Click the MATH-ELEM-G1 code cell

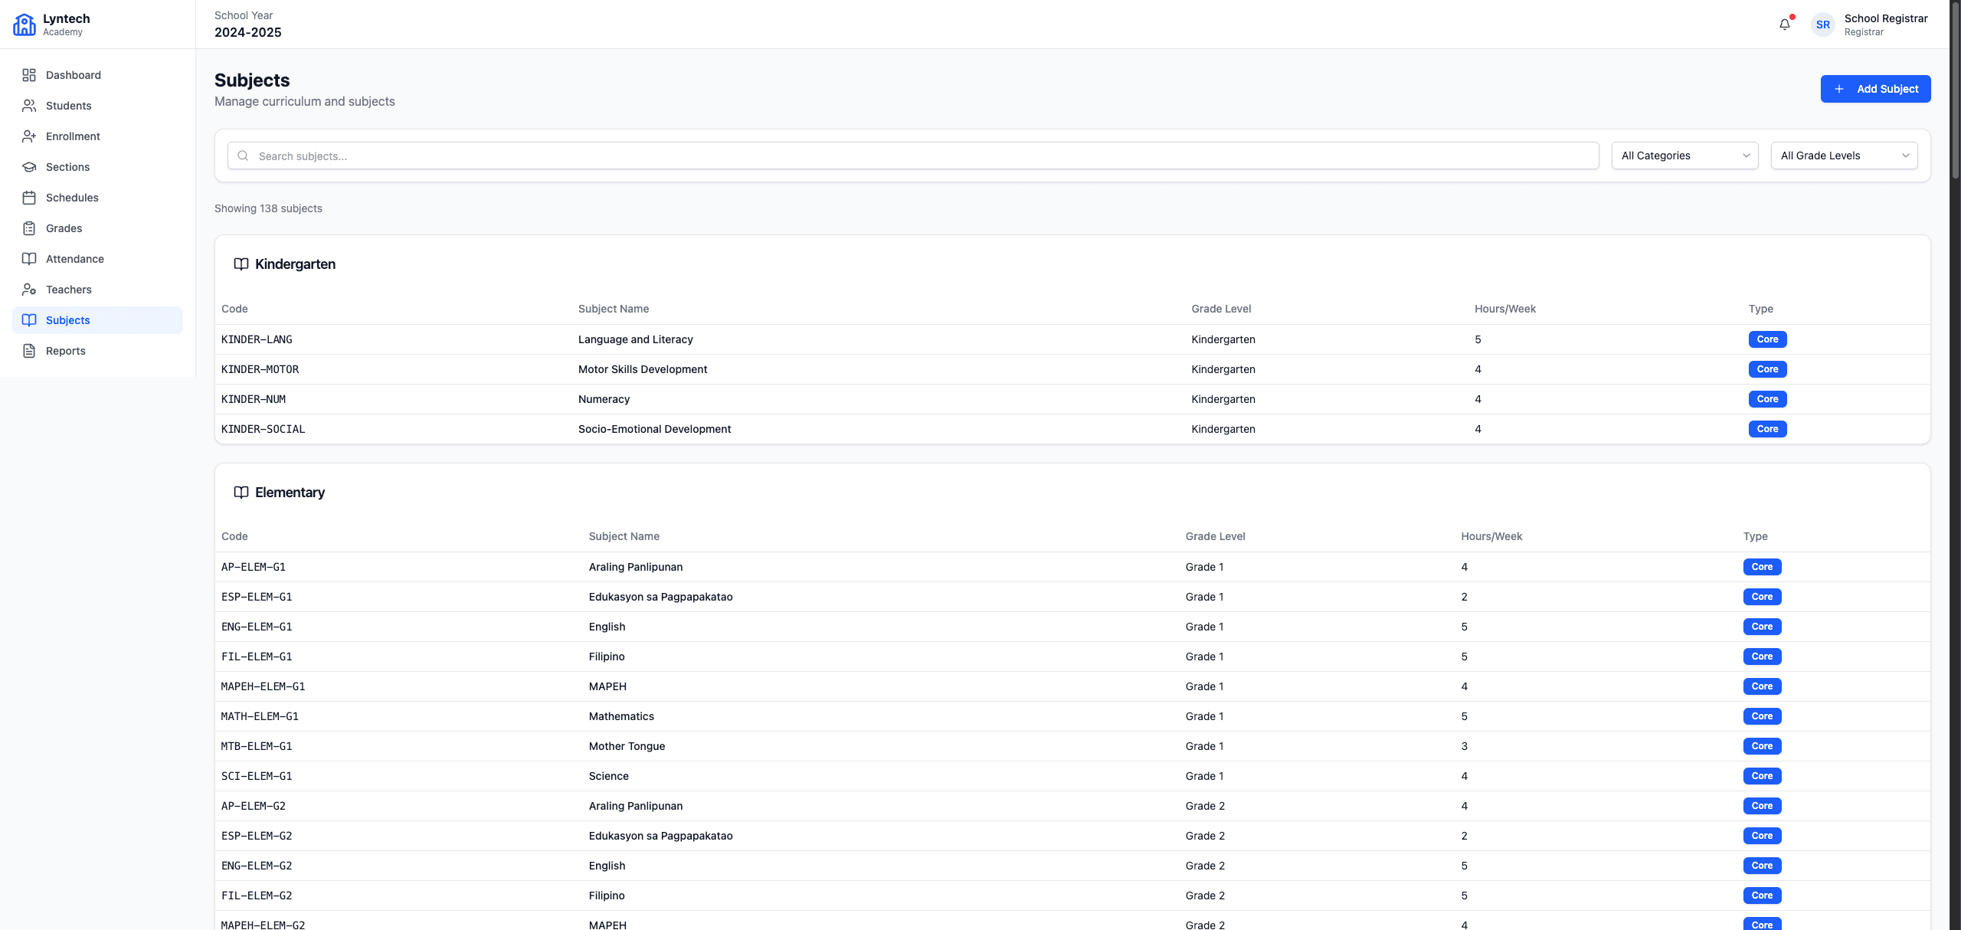click(260, 716)
